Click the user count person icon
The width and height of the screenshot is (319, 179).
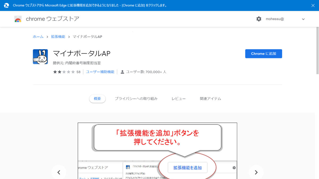[122, 72]
